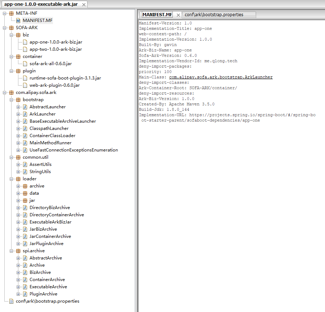Click the META-INF folder icon

pos(11,13)
